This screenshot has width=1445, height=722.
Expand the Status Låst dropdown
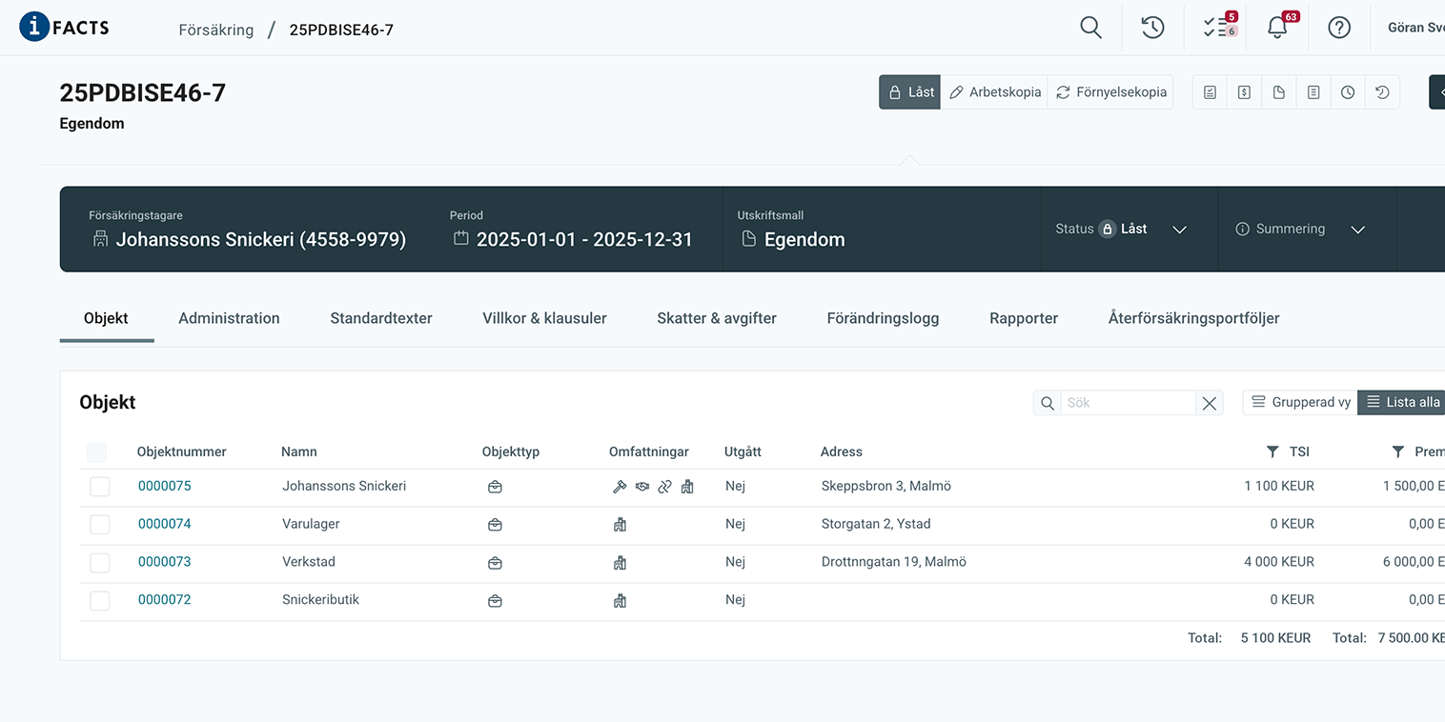click(x=1179, y=230)
